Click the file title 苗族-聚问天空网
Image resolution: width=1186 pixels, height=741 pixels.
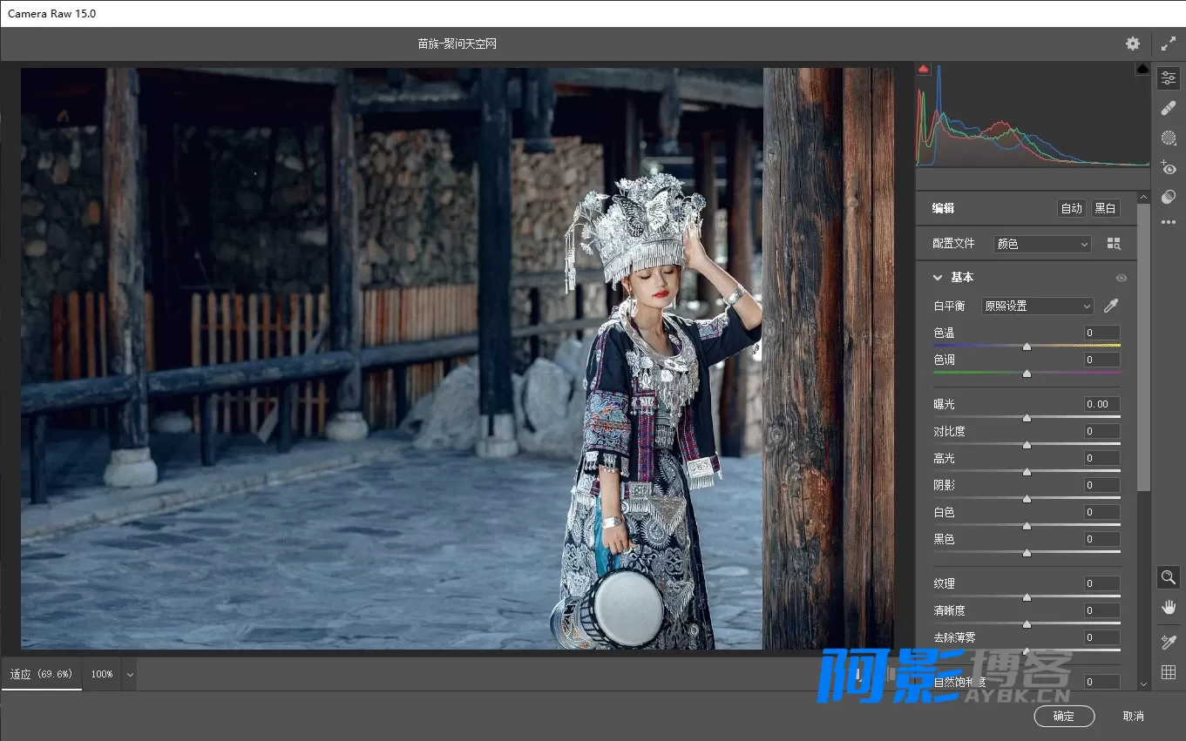457,44
